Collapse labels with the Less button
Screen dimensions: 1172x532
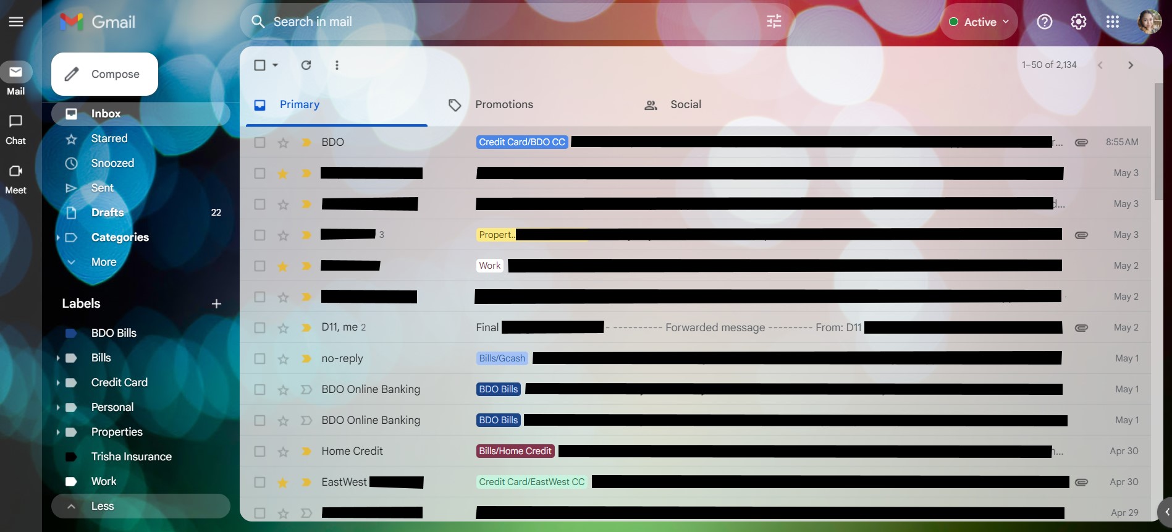tap(141, 506)
